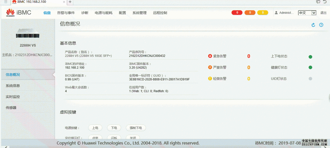
Task: Open the 系统管理 menu
Action: click(139, 13)
